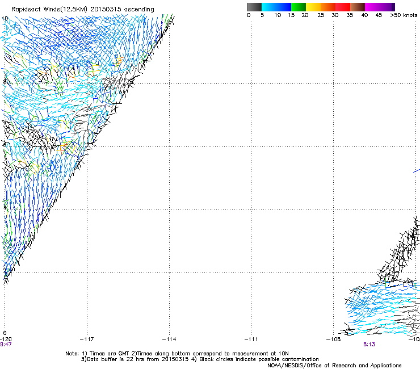Click the Rapidscat Winds title text
Viewport: 420px width, 369px height.
click(83, 10)
